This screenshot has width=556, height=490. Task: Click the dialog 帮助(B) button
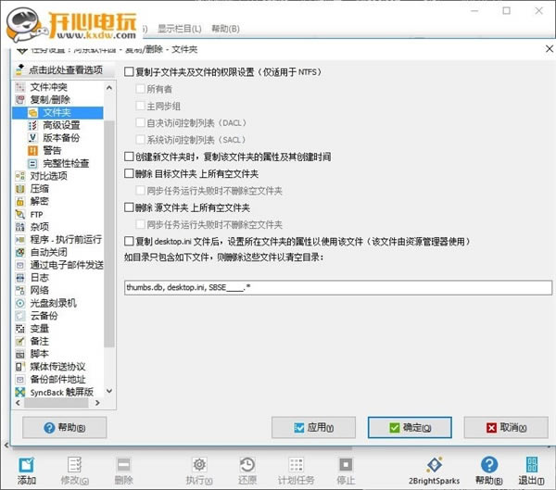65,428
